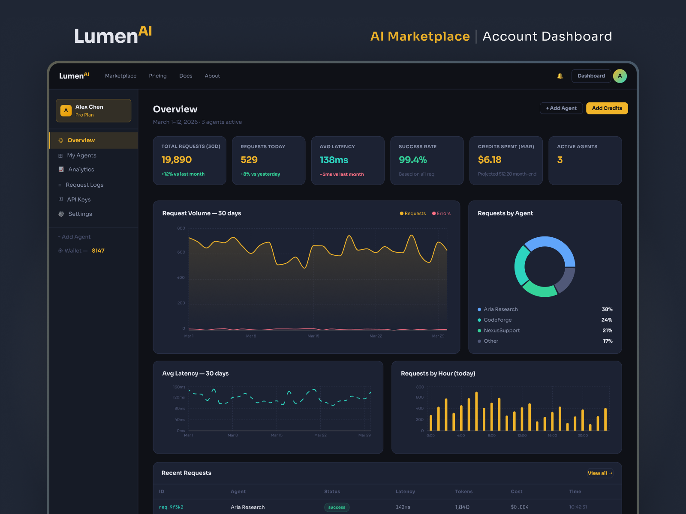686x514 pixels.
Task: Click the Avg Latency 138ms card
Action: click(x=348, y=161)
